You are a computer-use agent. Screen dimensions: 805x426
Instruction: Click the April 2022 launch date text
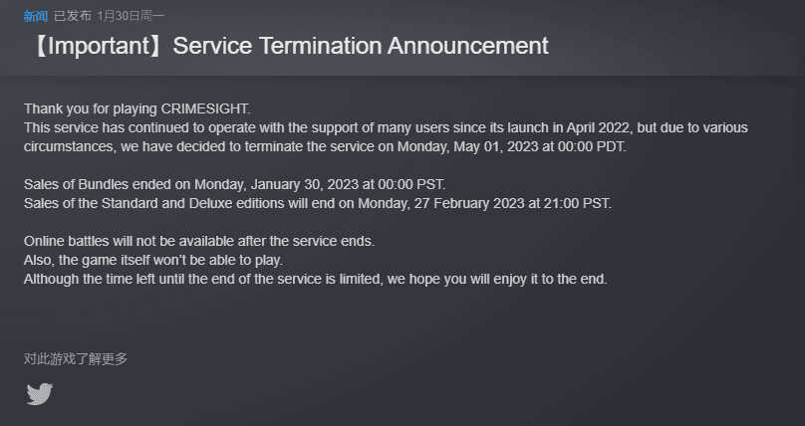pos(599,127)
